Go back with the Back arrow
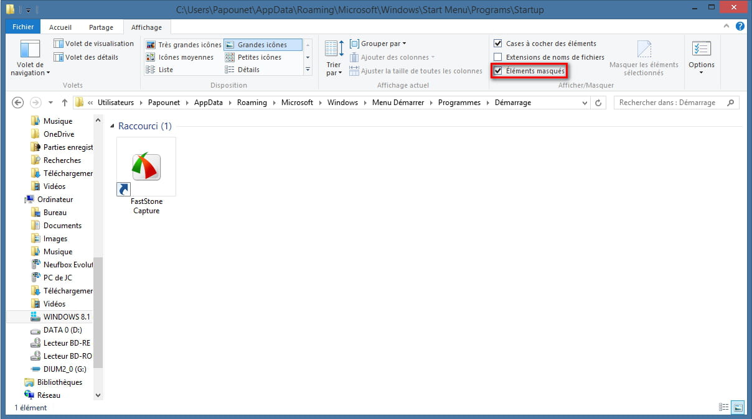Image resolution: width=752 pixels, height=419 pixels. point(18,103)
